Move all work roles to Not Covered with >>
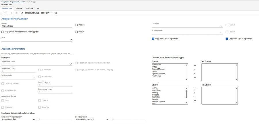Image resolution: width=259 pixels, height=125 pixels. click(x=195, y=66)
